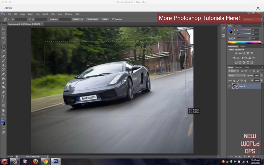Select the Blur tool
Image resolution: width=264 pixels, height=165 pixels.
[3, 83]
